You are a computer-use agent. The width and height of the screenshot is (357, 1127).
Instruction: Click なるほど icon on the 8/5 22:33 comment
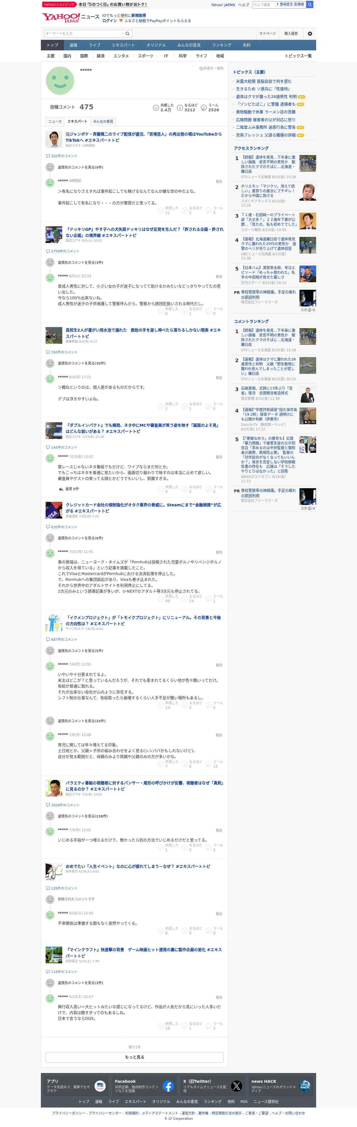tap(184, 311)
